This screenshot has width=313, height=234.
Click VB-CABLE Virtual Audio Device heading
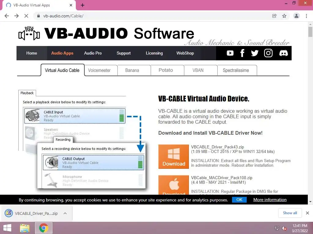click(204, 99)
